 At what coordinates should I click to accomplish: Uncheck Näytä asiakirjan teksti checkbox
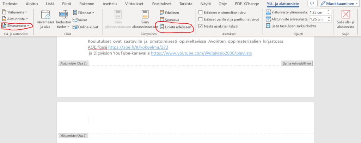201,26
